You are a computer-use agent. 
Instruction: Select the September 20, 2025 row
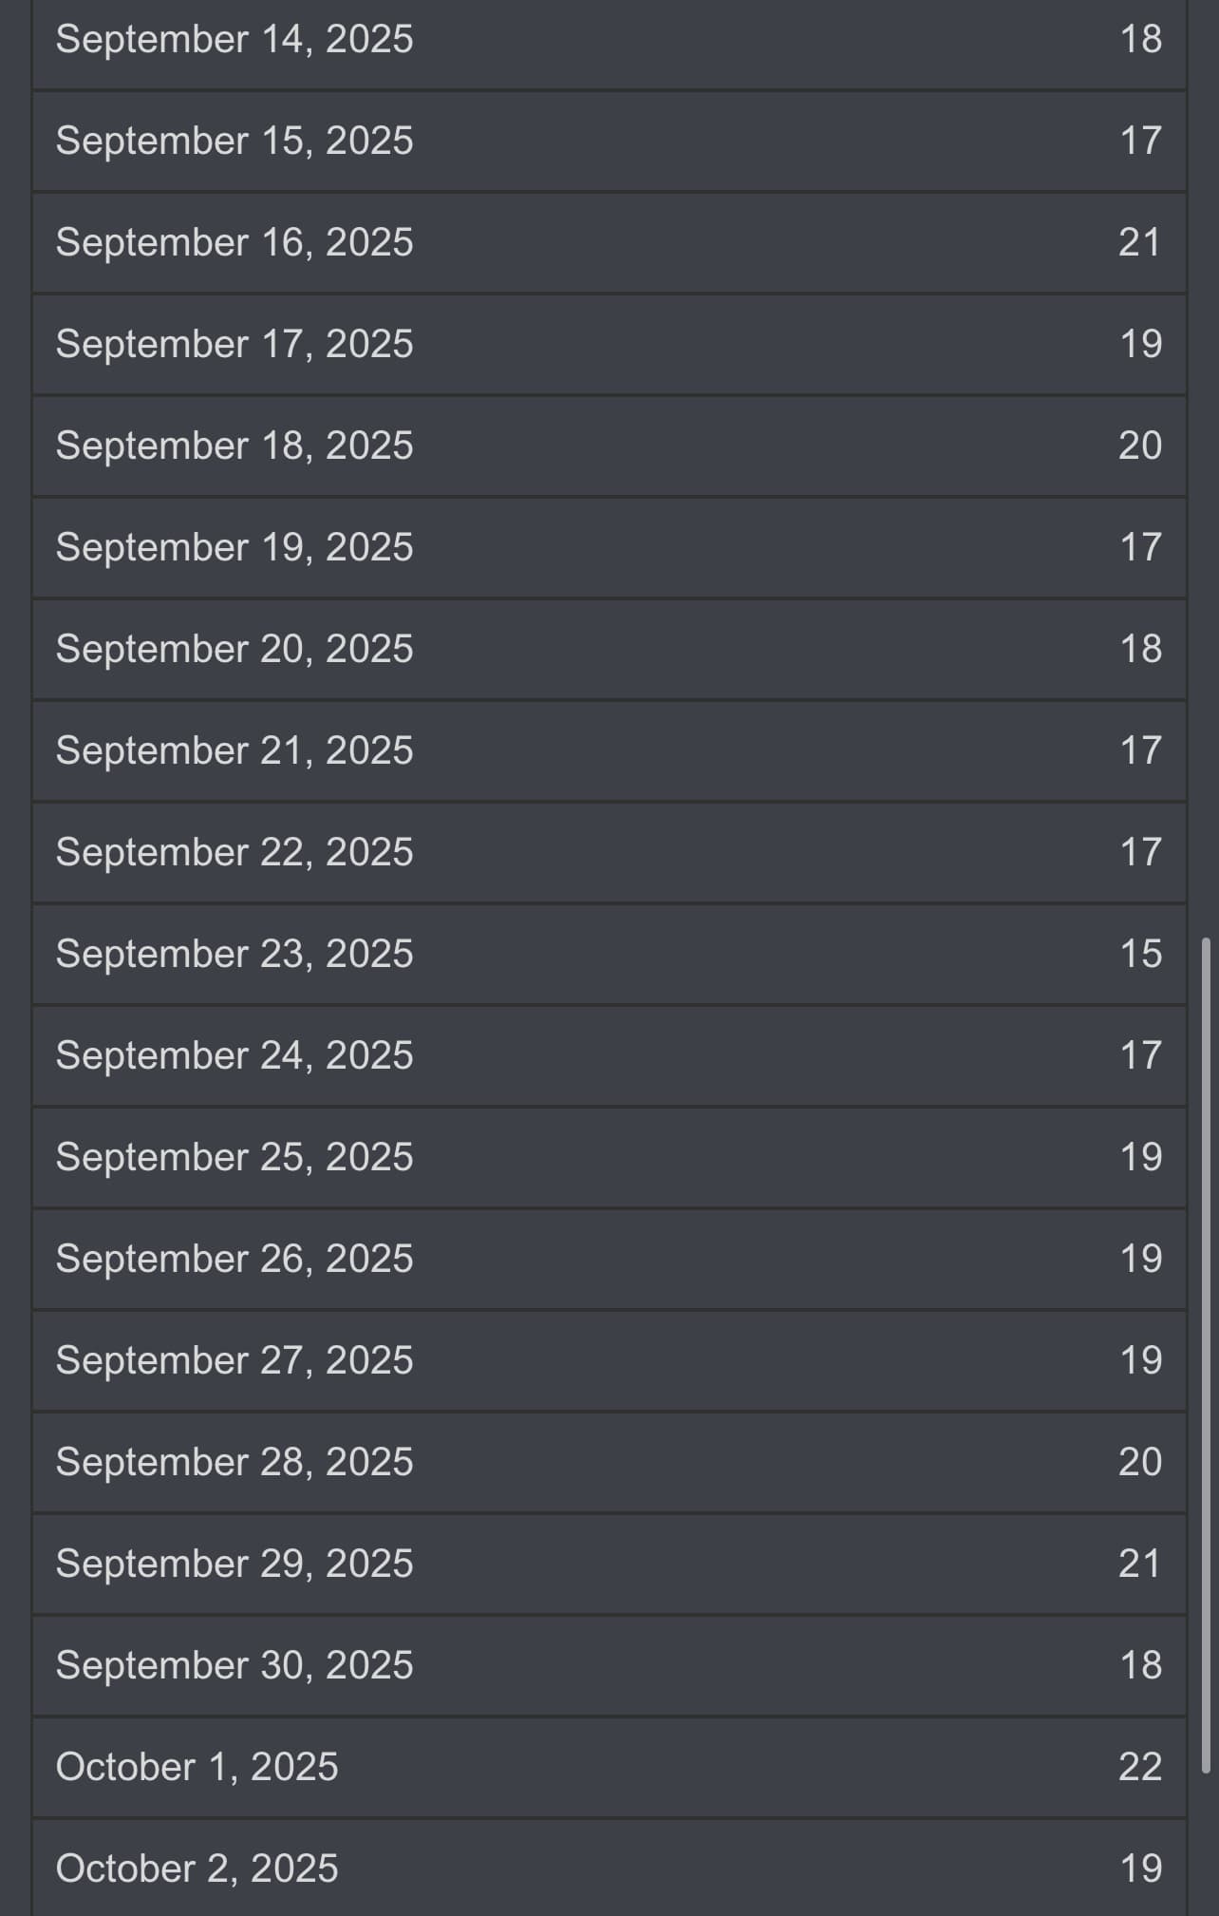(x=608, y=650)
